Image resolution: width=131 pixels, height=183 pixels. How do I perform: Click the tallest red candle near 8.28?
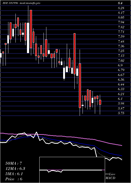31,29
